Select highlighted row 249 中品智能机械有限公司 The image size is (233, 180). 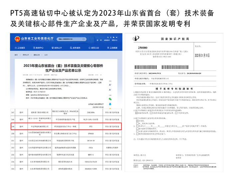[67, 127]
